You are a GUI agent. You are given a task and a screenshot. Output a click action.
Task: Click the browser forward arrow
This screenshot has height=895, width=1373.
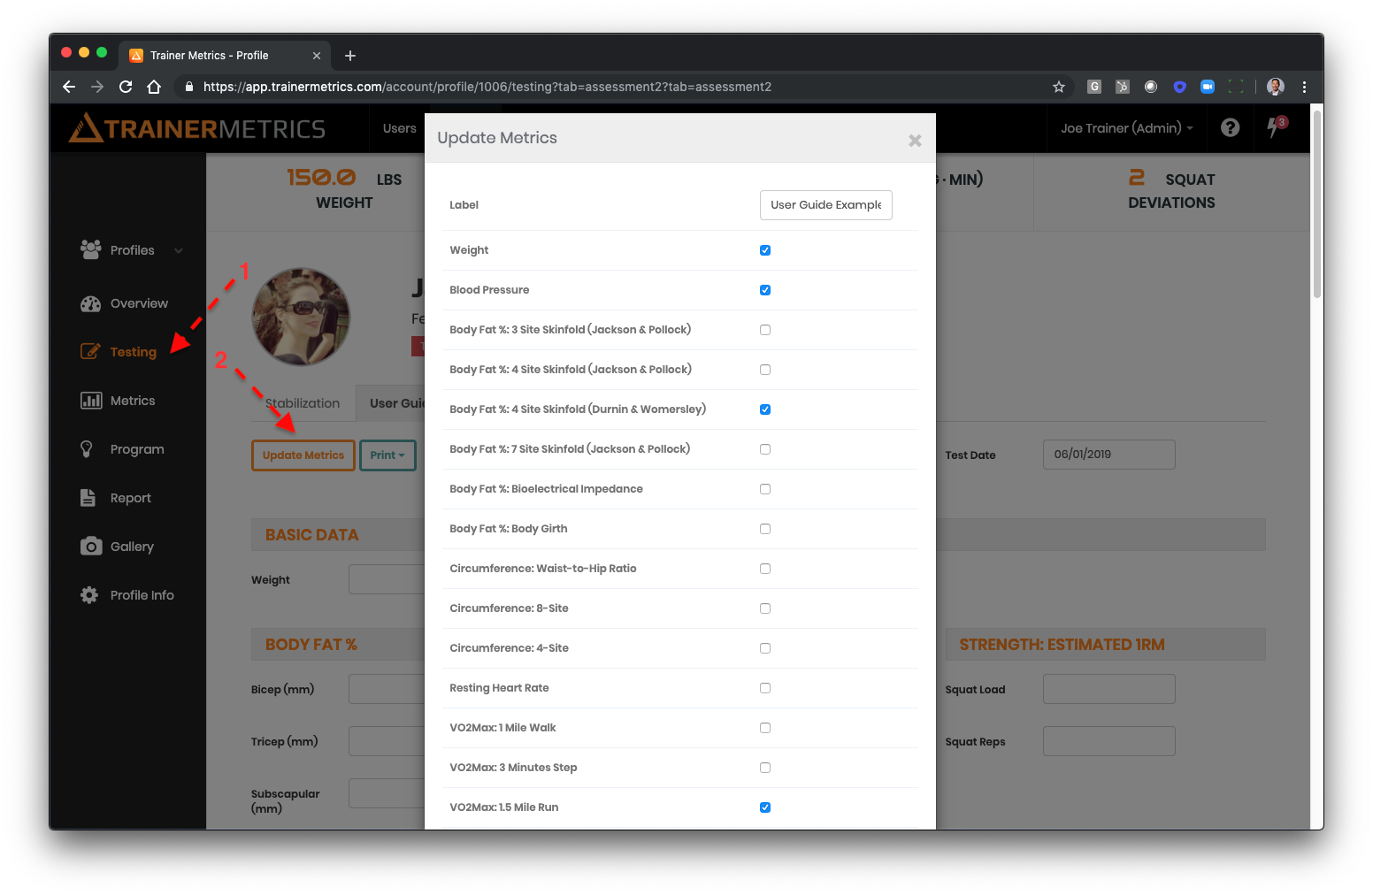(x=97, y=87)
